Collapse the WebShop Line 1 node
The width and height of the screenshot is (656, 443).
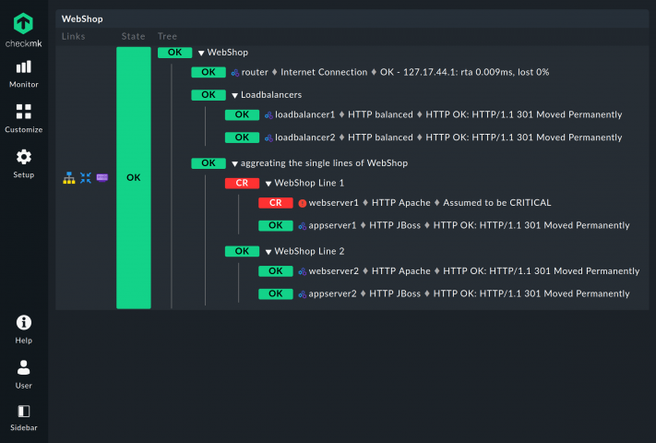coord(268,184)
